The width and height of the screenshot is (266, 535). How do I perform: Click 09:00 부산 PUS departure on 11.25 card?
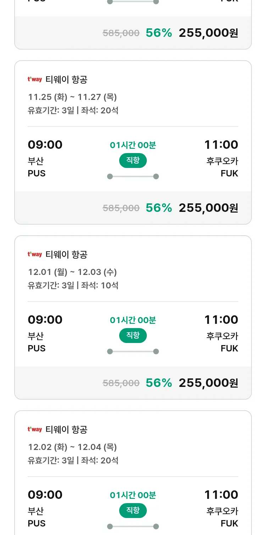[45, 158]
